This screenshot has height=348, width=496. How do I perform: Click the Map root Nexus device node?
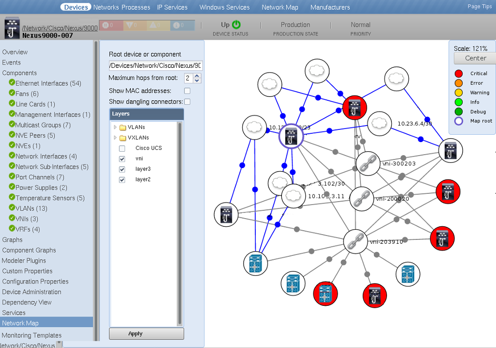pyautogui.click(x=291, y=136)
